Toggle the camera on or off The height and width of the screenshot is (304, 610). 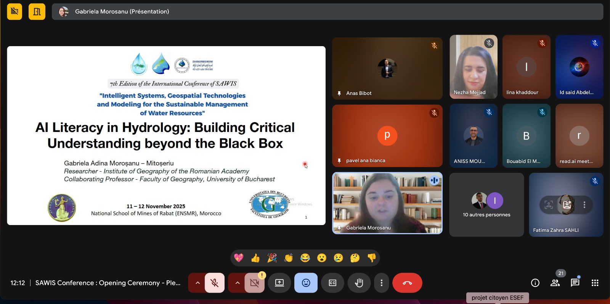[254, 283]
